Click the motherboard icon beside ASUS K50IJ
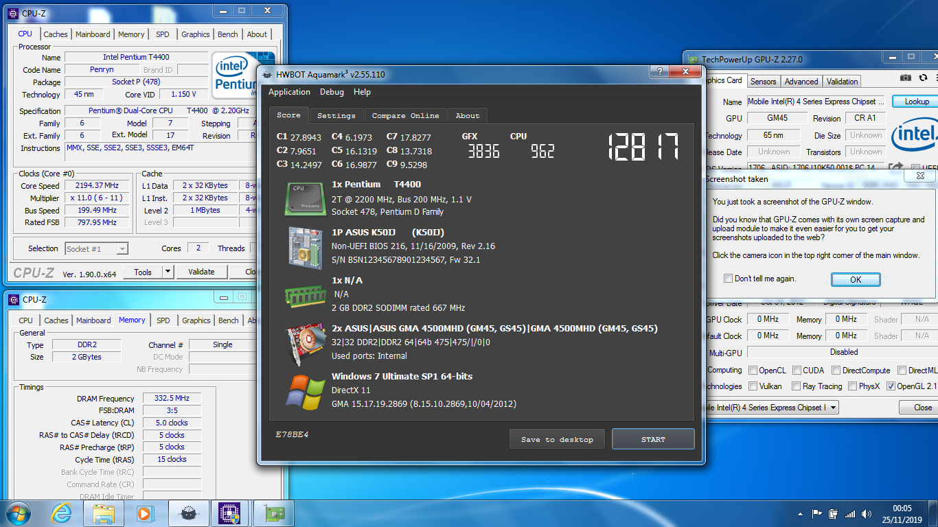Image resolution: width=938 pixels, height=527 pixels. (x=306, y=247)
